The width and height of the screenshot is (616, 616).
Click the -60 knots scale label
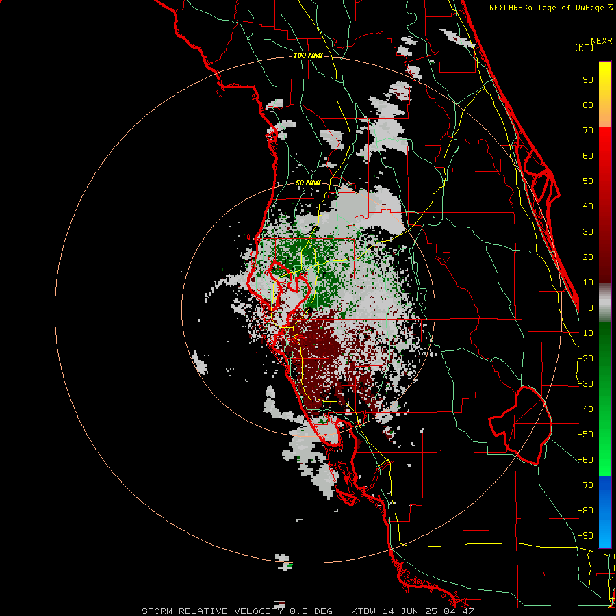click(x=586, y=460)
